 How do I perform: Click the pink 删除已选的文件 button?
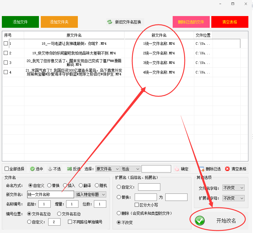tap(191, 22)
